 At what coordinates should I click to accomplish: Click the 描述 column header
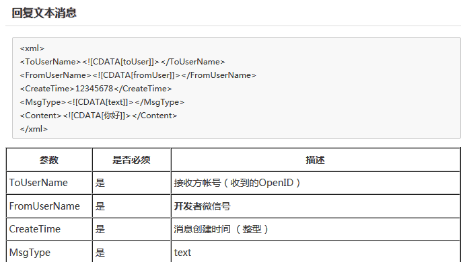[316, 160]
